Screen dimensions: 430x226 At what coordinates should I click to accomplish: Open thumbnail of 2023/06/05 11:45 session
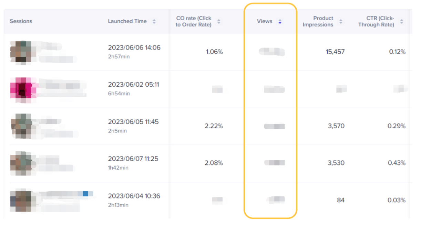coord(21,126)
